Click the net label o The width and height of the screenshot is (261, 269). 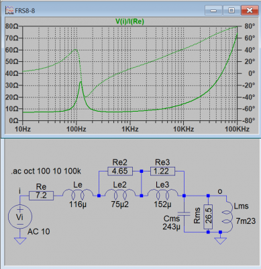220,191
